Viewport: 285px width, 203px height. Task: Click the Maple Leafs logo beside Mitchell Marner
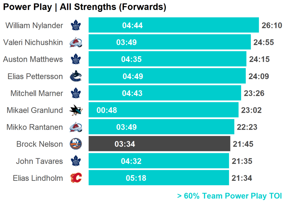tap(75, 93)
